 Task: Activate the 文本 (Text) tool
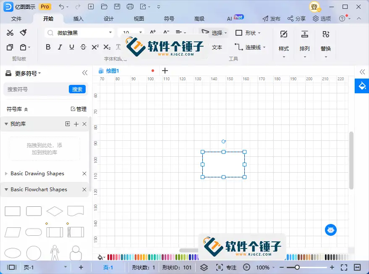click(217, 47)
